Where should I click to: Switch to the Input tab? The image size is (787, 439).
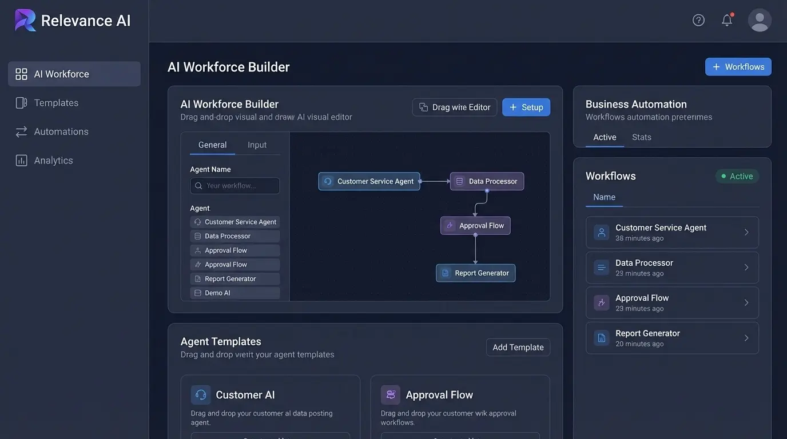point(257,145)
